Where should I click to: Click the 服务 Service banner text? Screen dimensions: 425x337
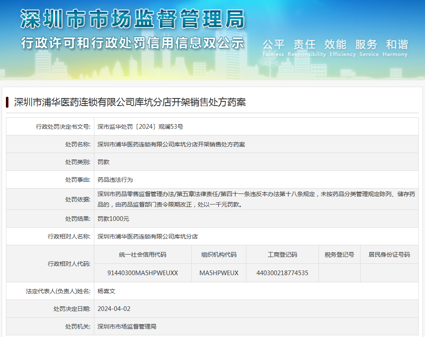[x=369, y=48]
